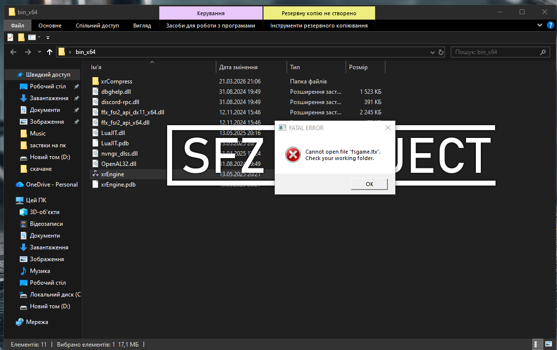Image resolution: width=557 pixels, height=350 pixels.
Task: Select the dbghelp.dll file icon
Action: (95, 92)
